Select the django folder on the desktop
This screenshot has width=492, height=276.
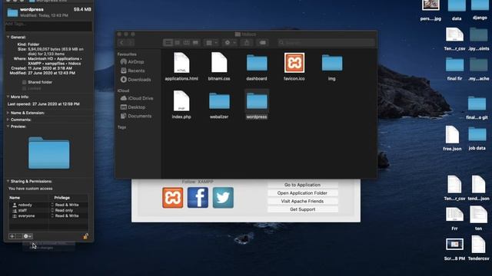point(480,10)
